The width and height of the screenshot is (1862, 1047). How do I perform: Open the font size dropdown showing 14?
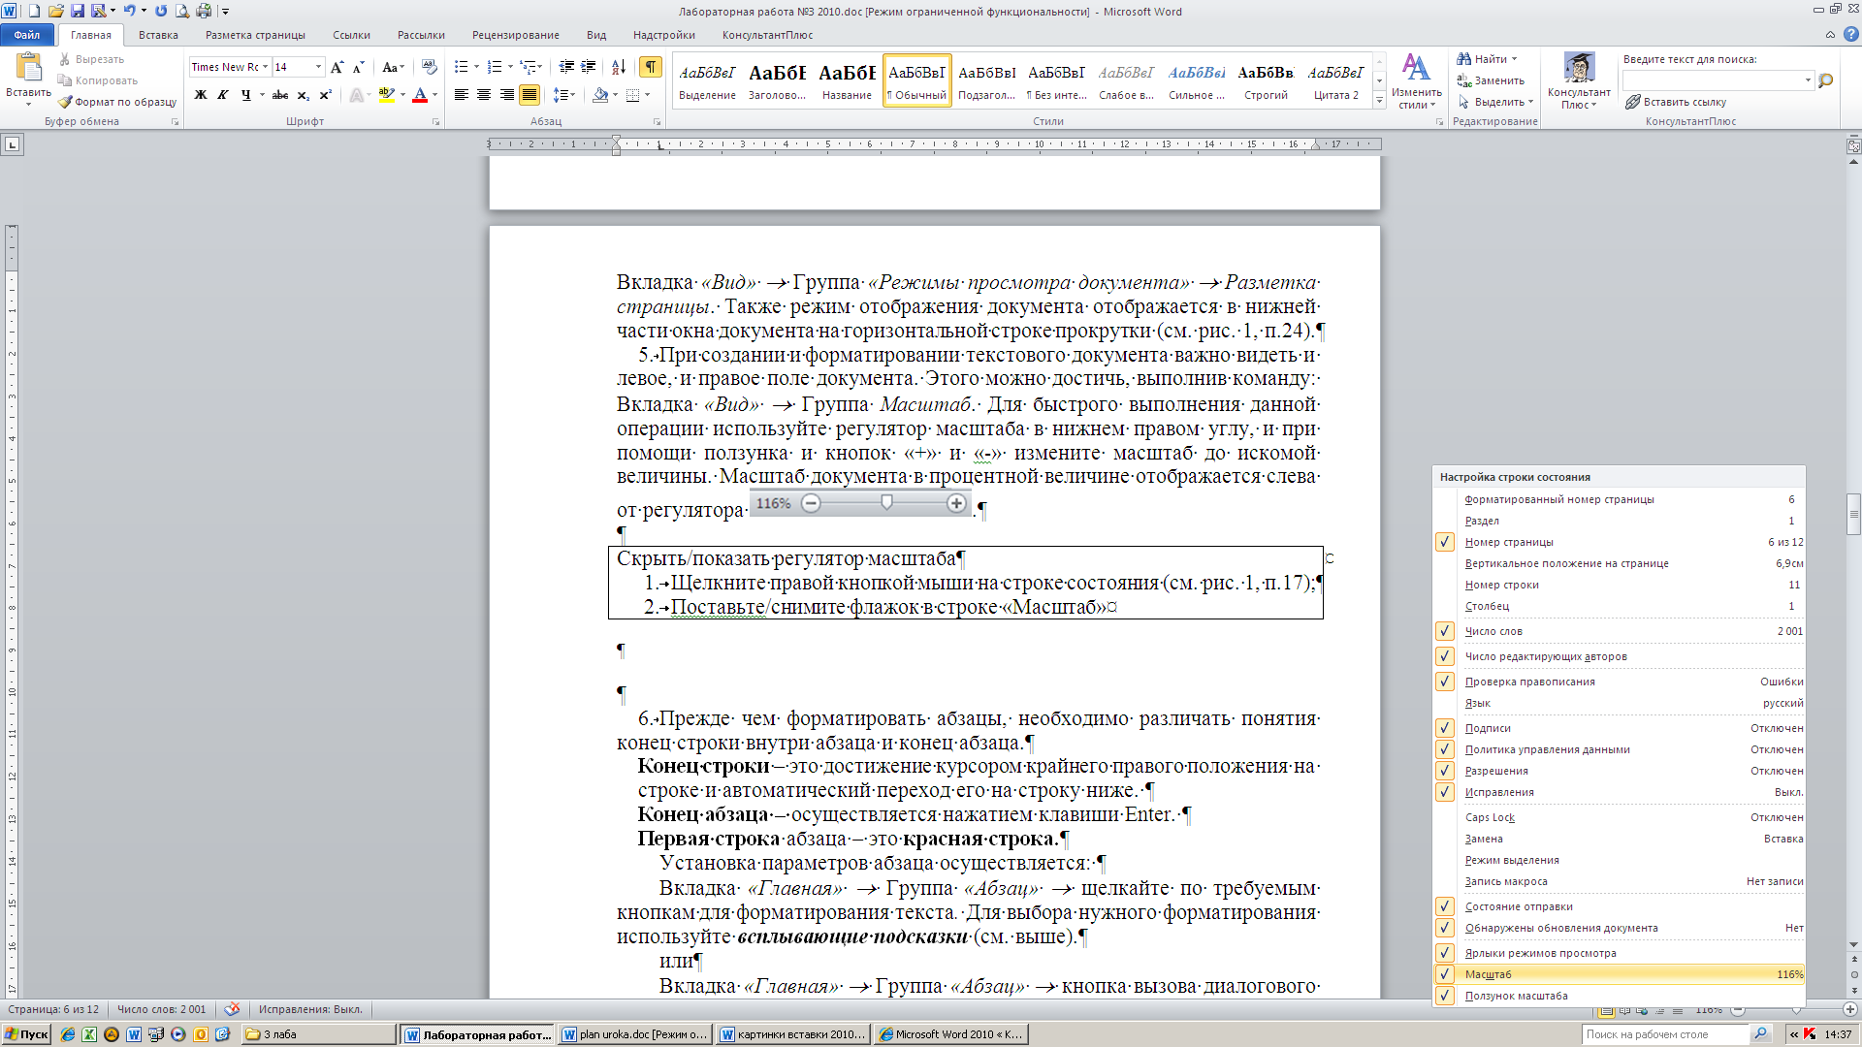(318, 67)
